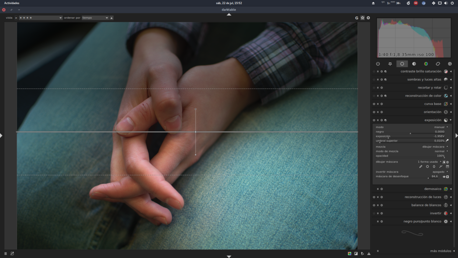Viewport: 458px width, 258px height.
Task: Turn off the exposición module
Action: click(374, 120)
